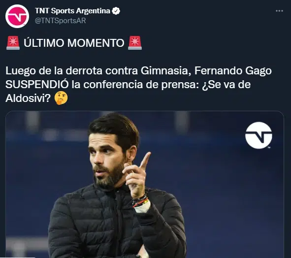This screenshot has width=291, height=258.
Task: Click the word Gimnasia in the tweet text
Action: point(164,71)
